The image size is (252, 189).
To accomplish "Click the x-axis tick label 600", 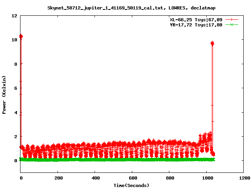I will pyautogui.click(x=132, y=178).
